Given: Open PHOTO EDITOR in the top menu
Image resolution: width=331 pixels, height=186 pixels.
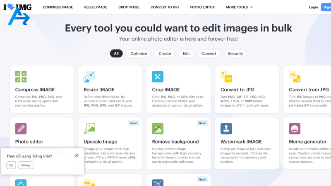Looking at the screenshot, I should click(202, 7).
